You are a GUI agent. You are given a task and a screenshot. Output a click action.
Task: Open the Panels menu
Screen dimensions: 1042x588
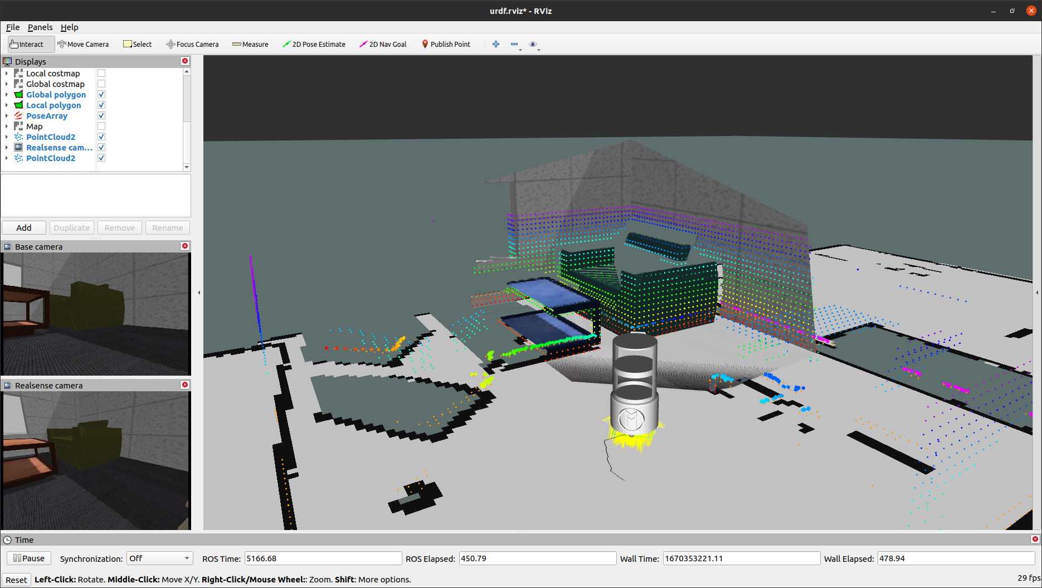coord(40,27)
